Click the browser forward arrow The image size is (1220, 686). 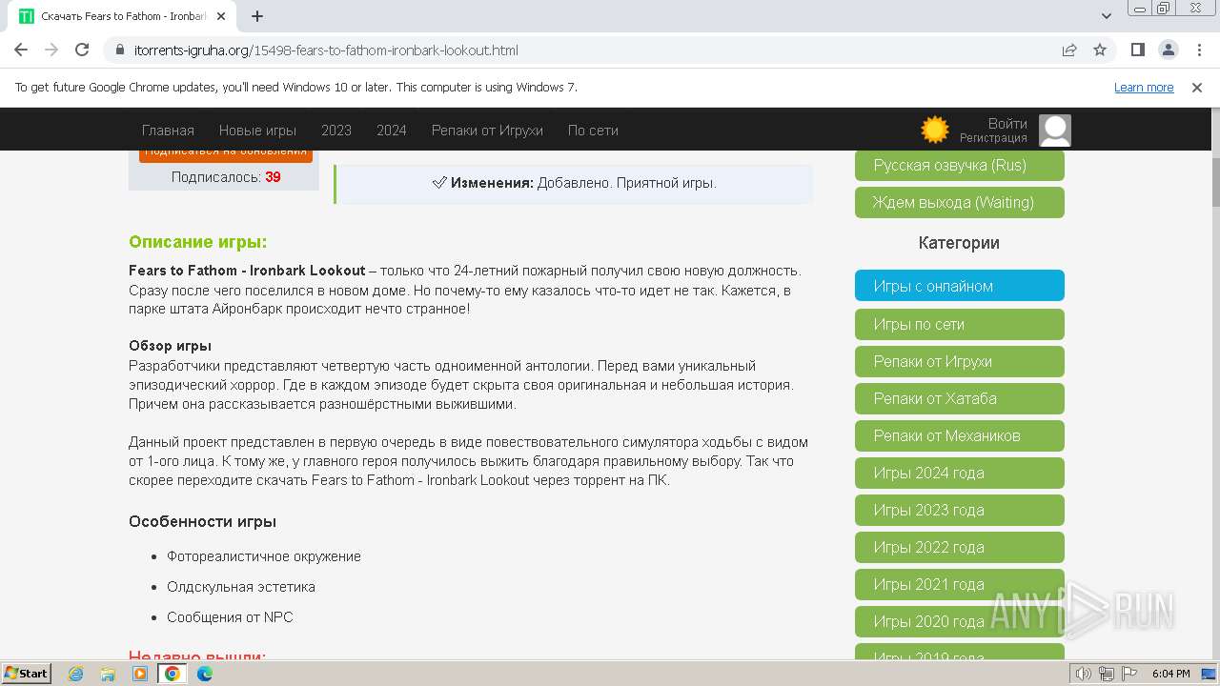51,50
